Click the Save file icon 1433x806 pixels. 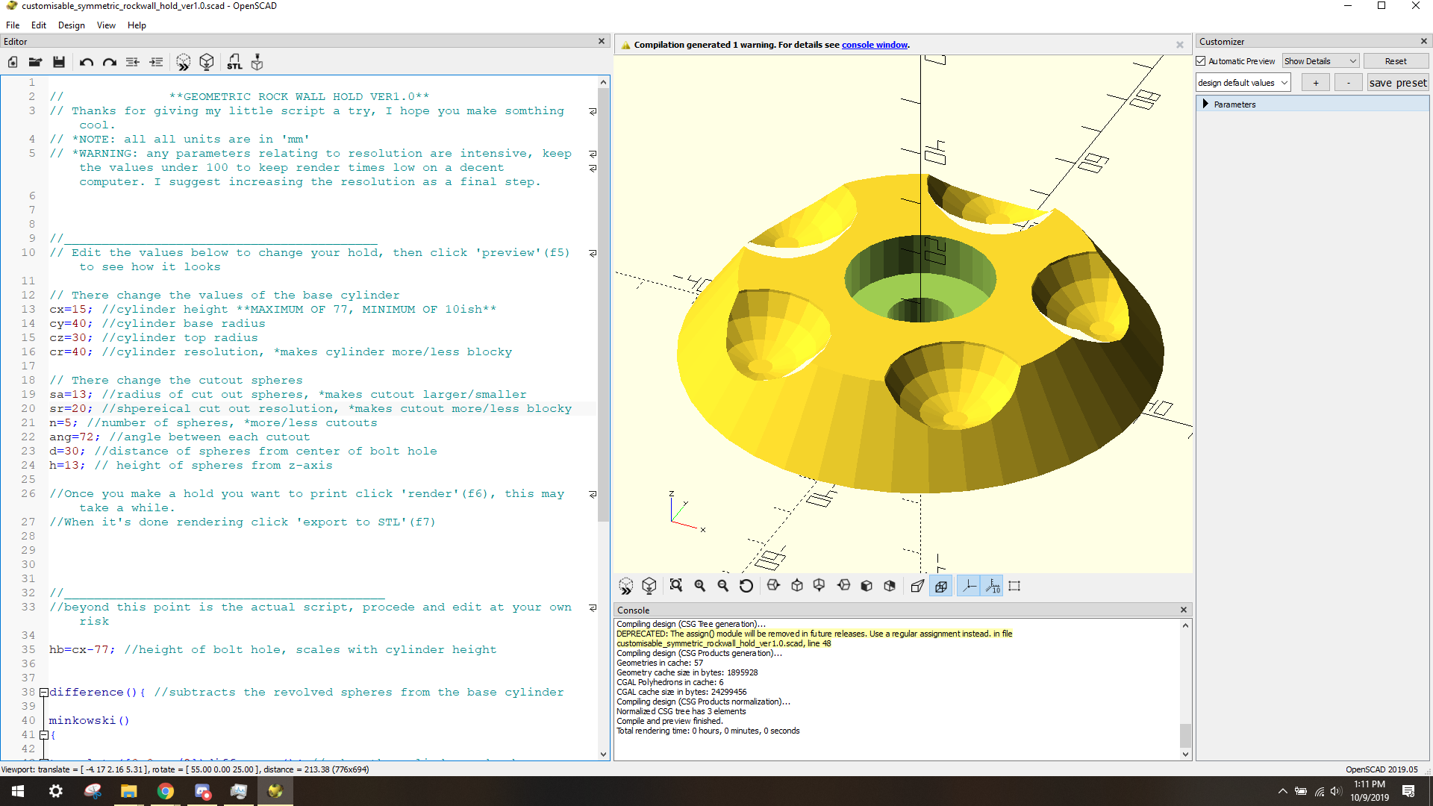[59, 63]
